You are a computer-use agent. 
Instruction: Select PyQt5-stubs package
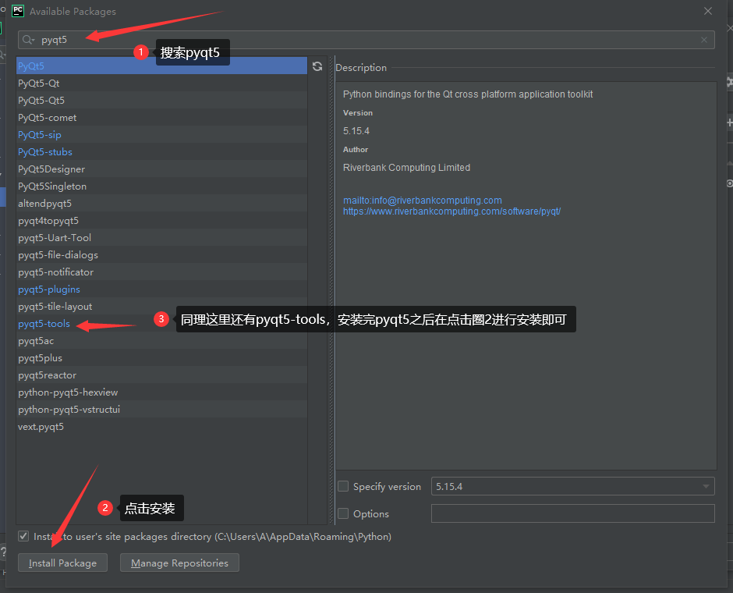(161, 152)
